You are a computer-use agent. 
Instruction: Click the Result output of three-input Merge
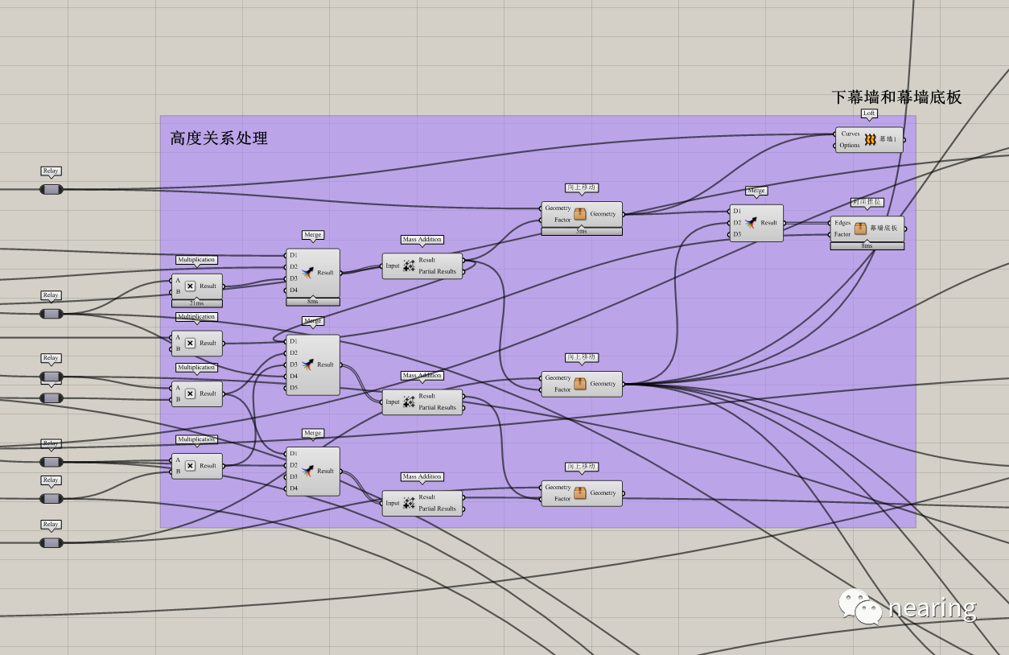tap(769, 223)
